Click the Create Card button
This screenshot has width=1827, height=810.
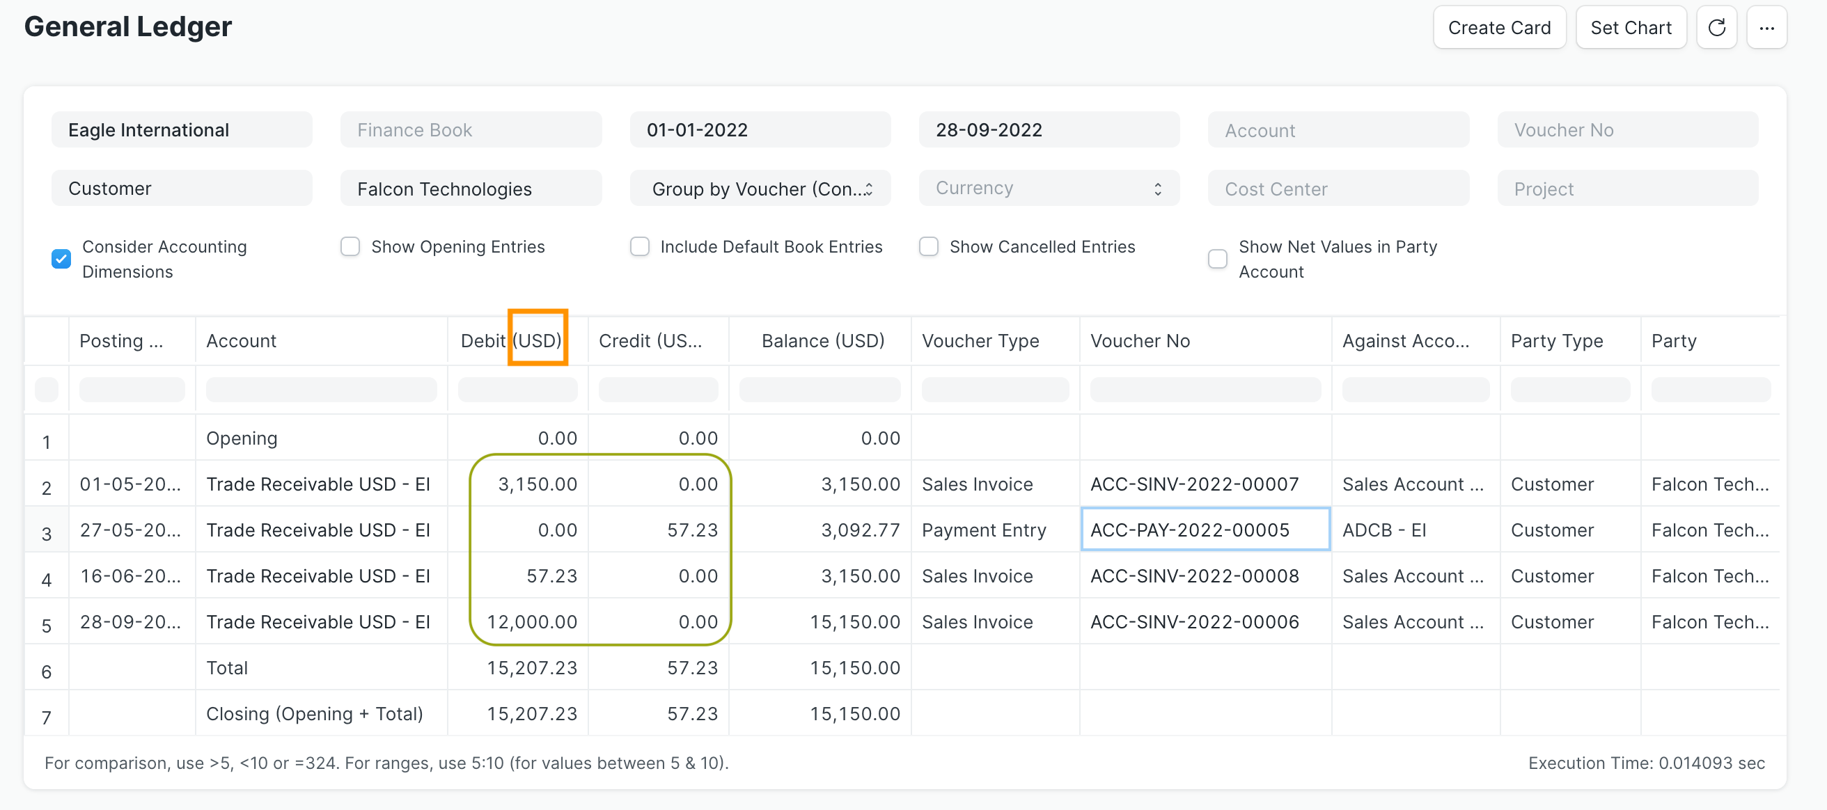pos(1499,27)
